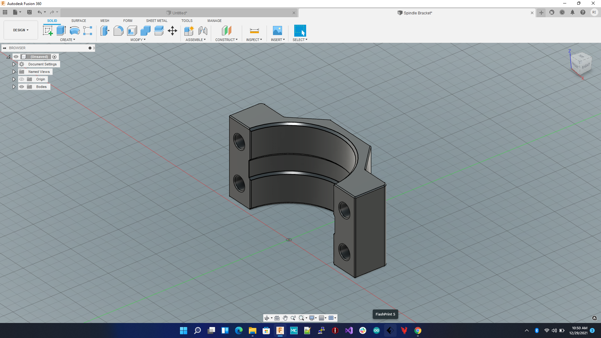This screenshot has width=601, height=338.
Task: Activate the Move/Copy arrows tool
Action: pos(172,31)
